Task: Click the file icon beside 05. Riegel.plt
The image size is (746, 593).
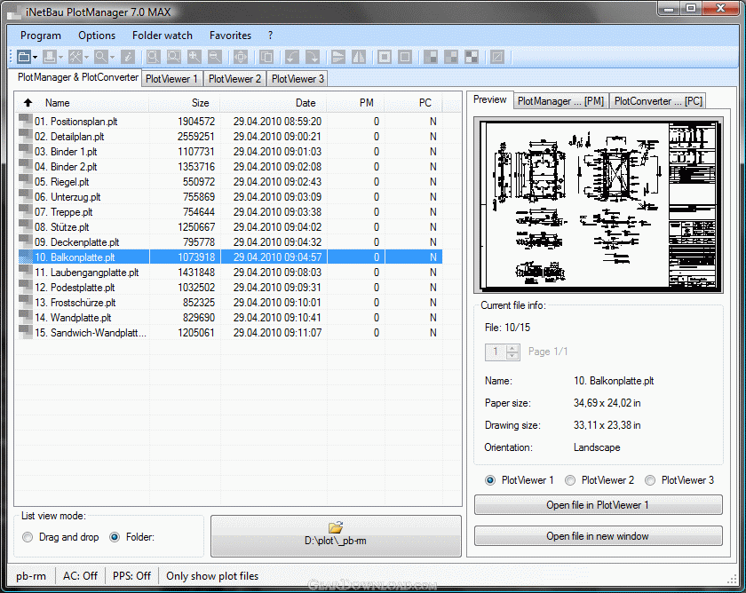Action: point(25,181)
